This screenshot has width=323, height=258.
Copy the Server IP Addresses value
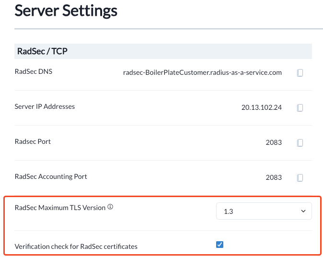click(x=300, y=108)
